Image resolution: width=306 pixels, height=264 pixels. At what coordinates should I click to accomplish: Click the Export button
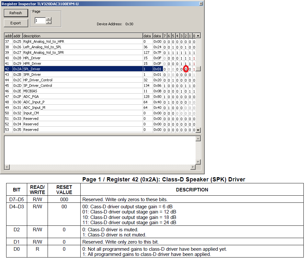[16, 23]
